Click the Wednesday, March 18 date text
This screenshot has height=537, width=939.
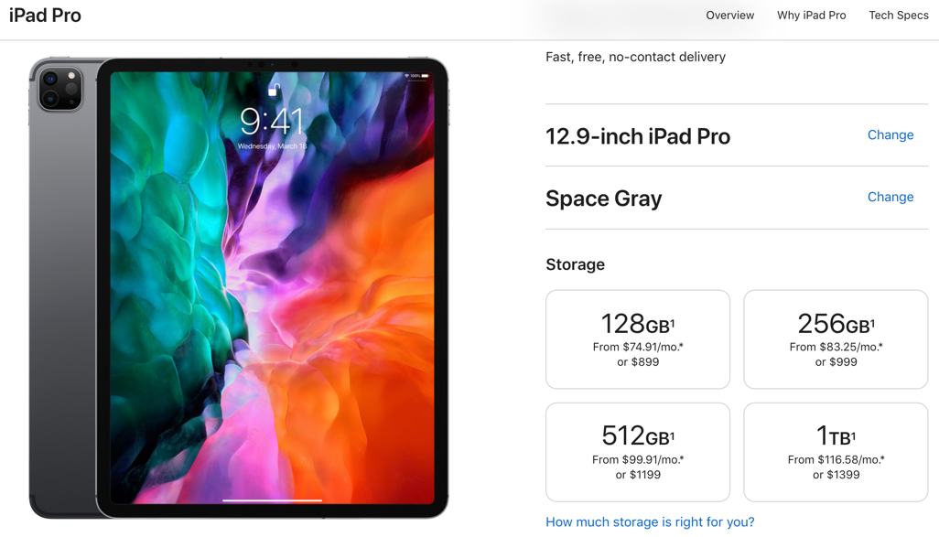pos(272,146)
